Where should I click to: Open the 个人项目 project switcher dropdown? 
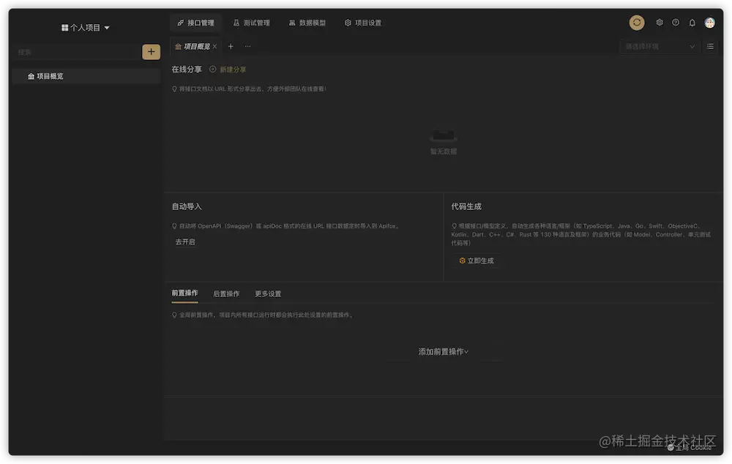click(85, 27)
